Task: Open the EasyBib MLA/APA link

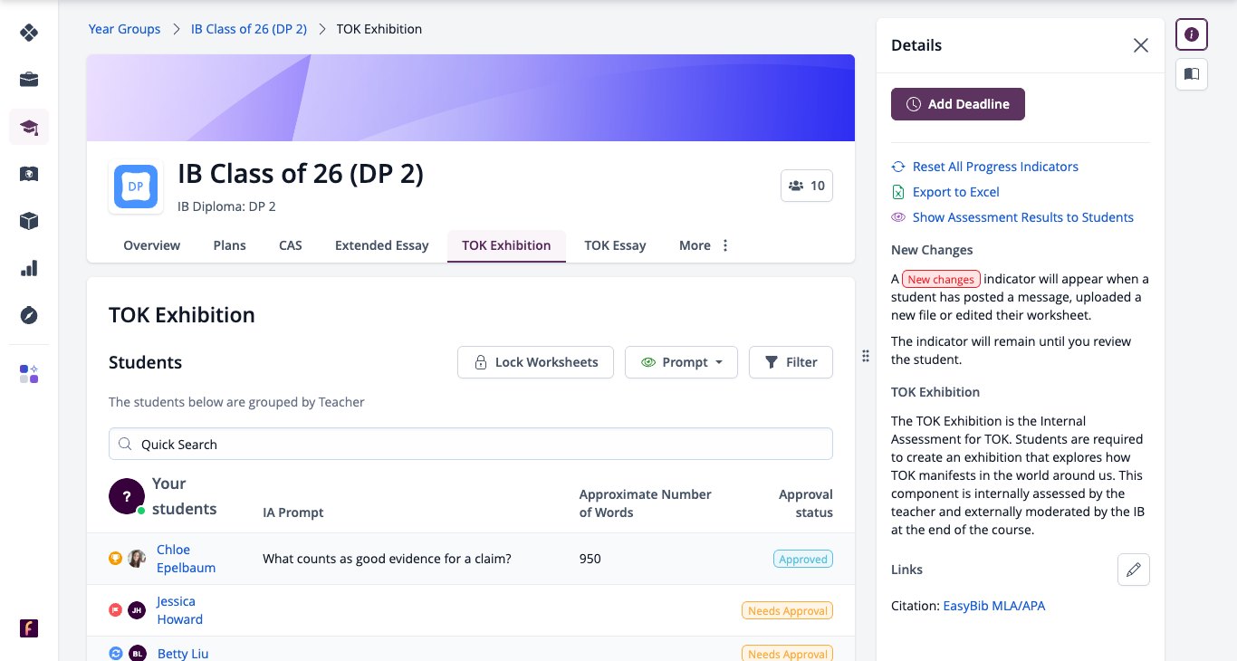Action: (994, 606)
